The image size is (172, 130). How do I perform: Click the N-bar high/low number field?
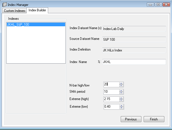[111, 84]
